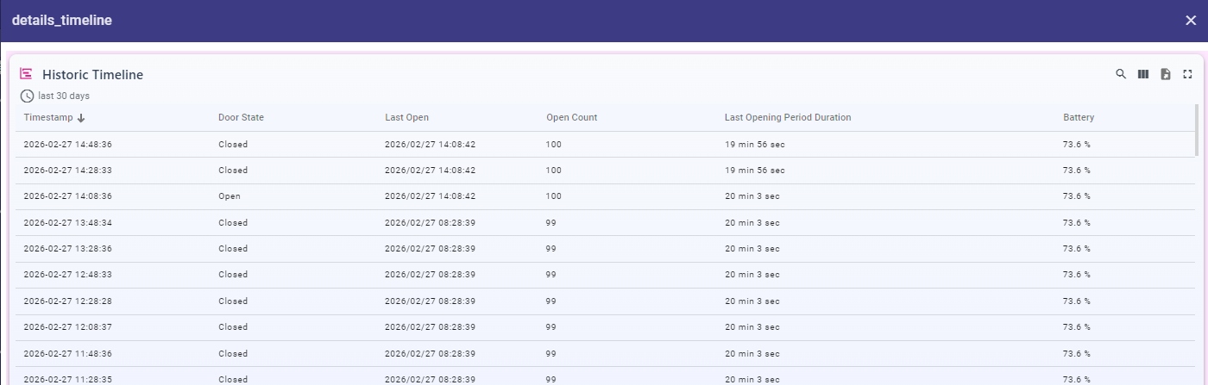This screenshot has width=1208, height=385.
Task: Close the details_timeline dialog
Action: pyautogui.click(x=1191, y=21)
